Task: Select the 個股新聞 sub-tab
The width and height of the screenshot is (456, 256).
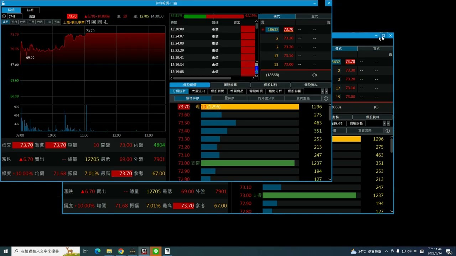Action: click(217, 91)
